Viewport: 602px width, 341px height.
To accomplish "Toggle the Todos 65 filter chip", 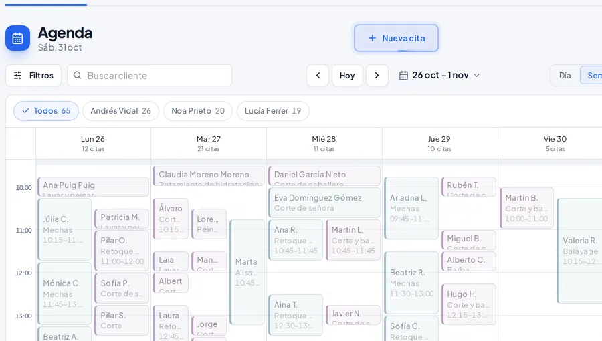I will tap(46, 111).
